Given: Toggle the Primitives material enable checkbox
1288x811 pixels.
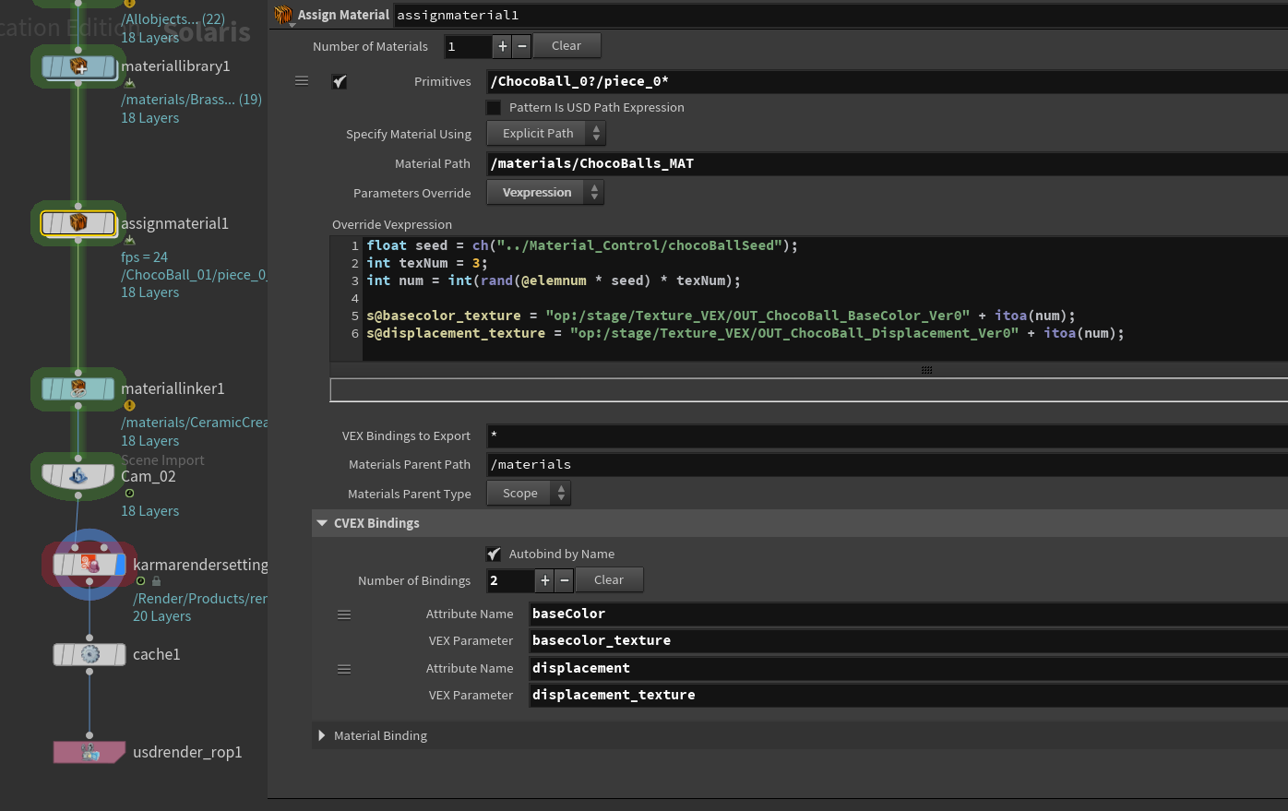Looking at the screenshot, I should 340,81.
